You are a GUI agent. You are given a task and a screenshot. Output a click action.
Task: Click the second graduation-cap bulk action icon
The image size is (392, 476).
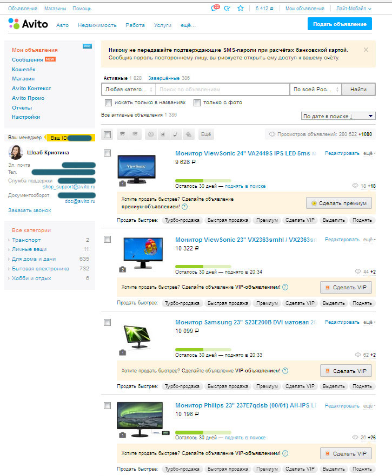coord(135,134)
